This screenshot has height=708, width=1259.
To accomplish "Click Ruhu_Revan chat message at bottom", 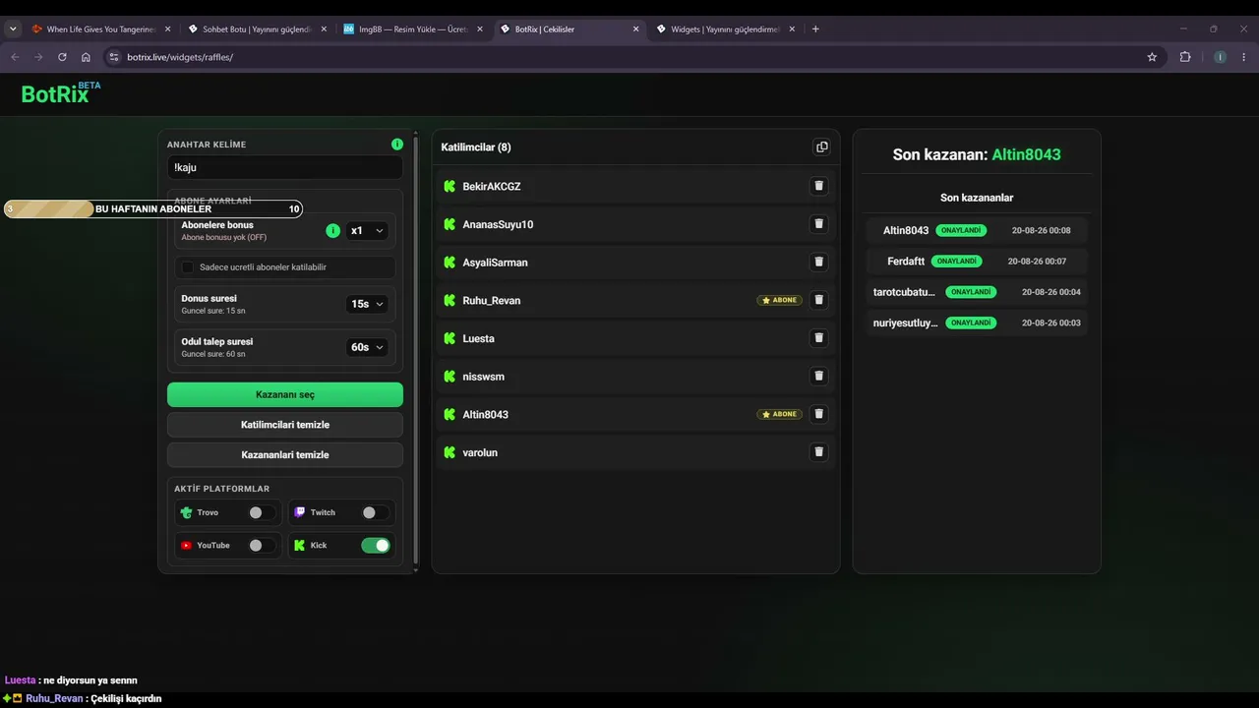I will pos(83,698).
